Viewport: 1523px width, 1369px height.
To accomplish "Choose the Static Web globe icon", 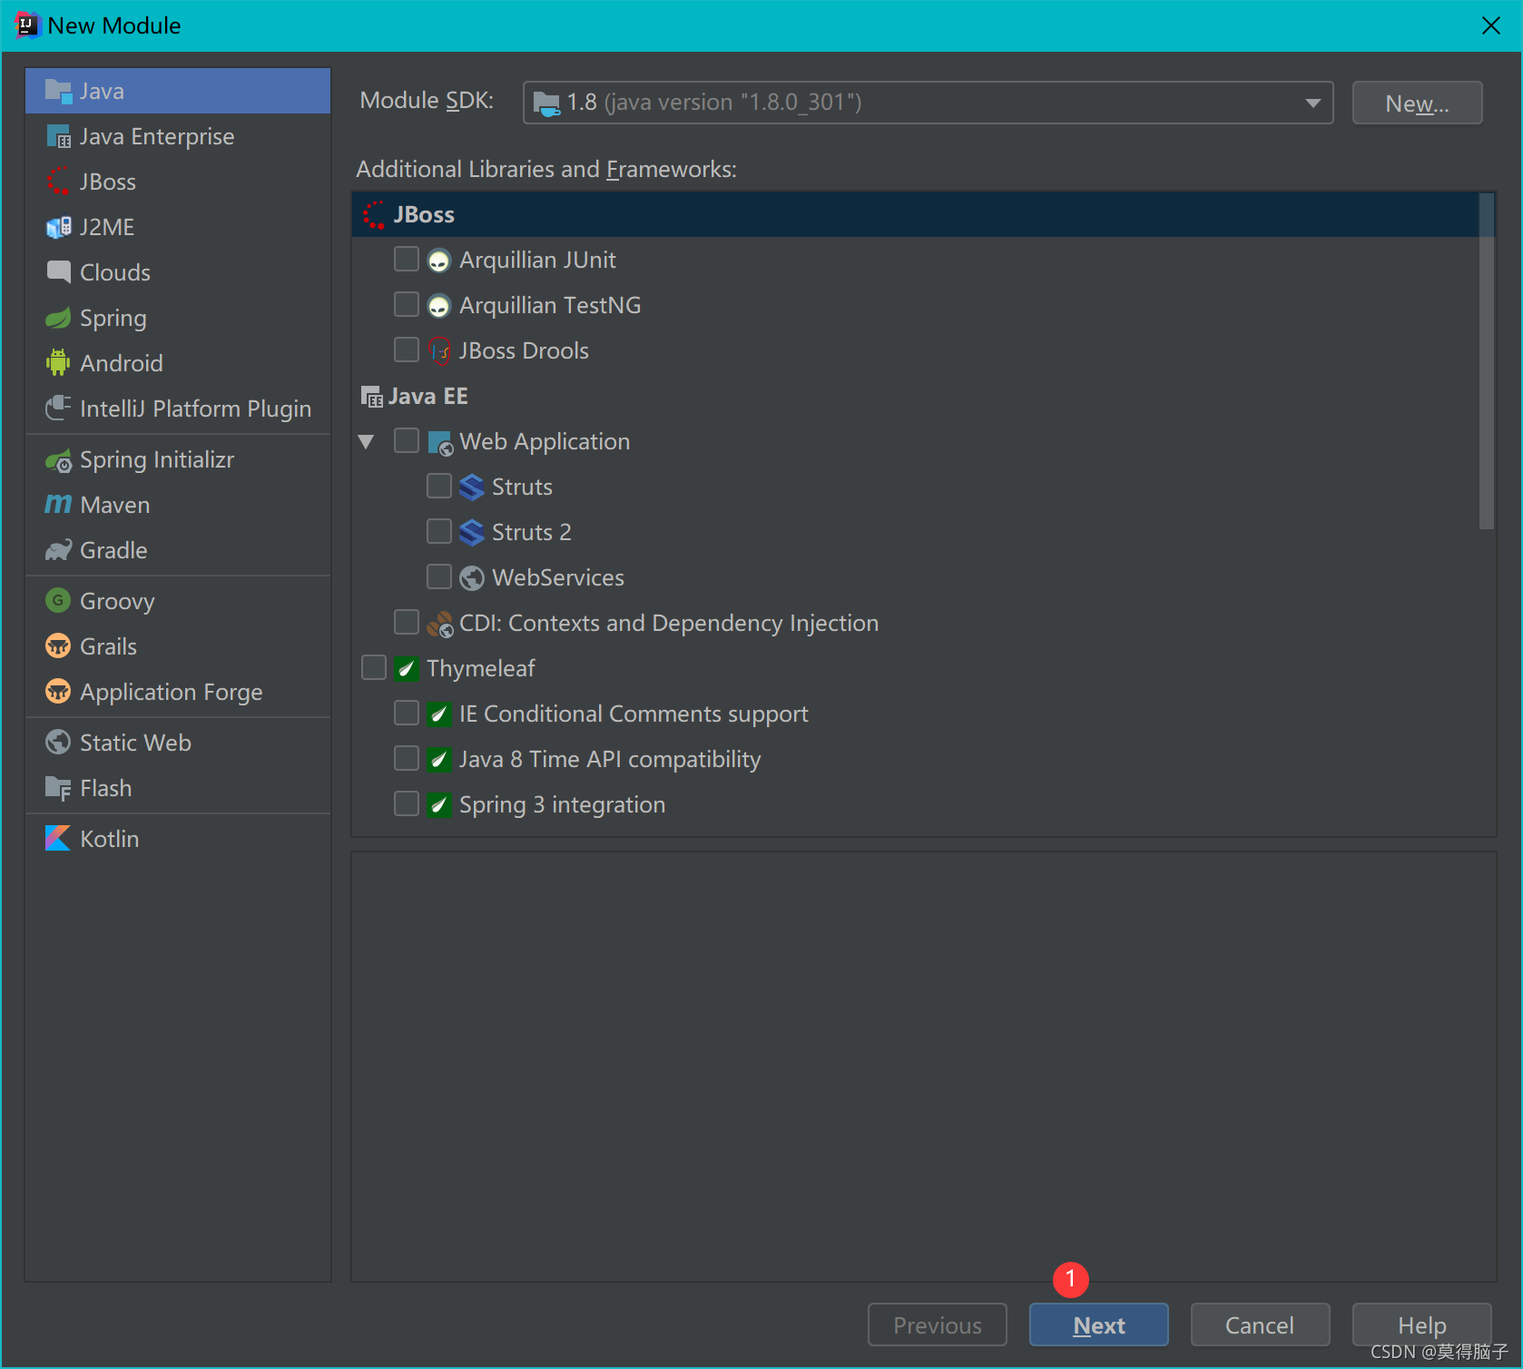I will click(x=58, y=743).
